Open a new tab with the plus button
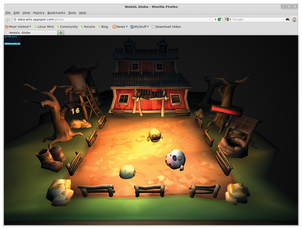Image resolution: width=302 pixels, height=229 pixels. tap(61, 33)
